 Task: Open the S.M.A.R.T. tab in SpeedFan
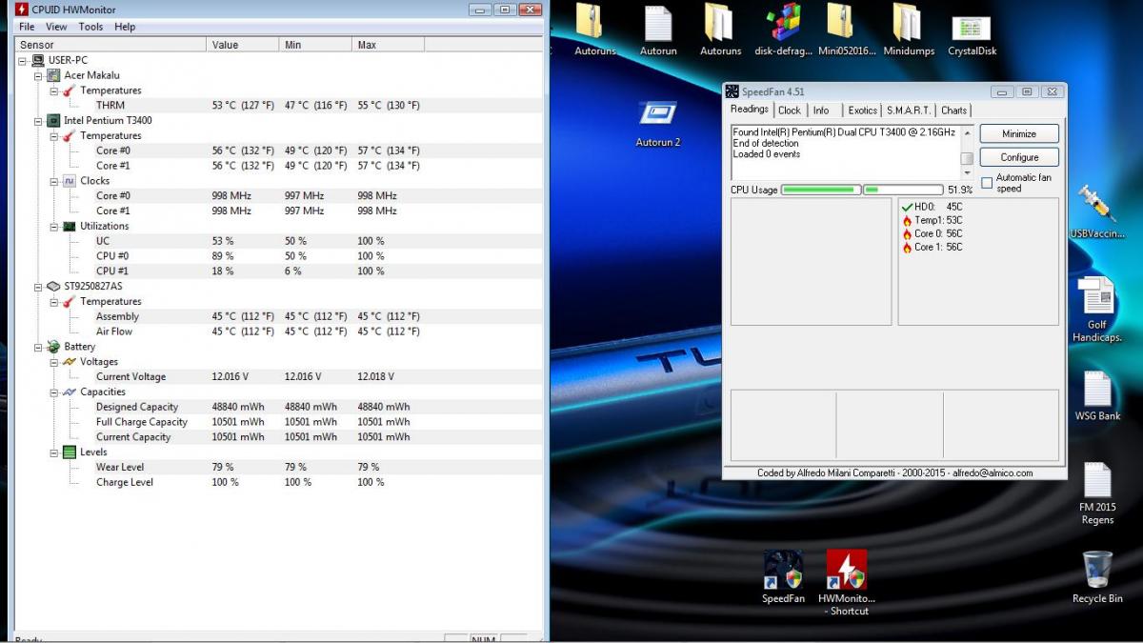(x=909, y=111)
